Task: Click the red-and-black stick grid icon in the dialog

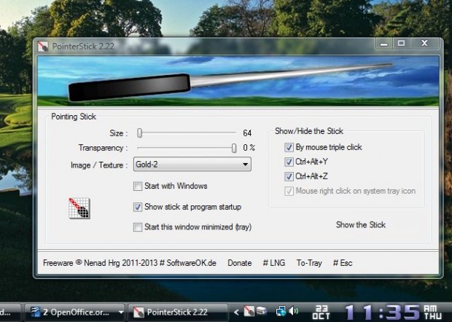Action: (79, 208)
